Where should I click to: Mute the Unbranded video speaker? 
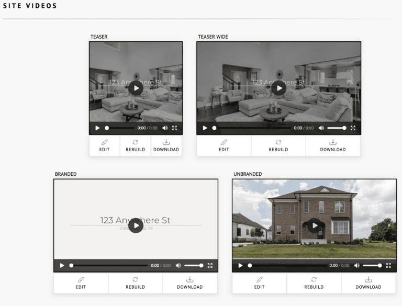point(357,266)
